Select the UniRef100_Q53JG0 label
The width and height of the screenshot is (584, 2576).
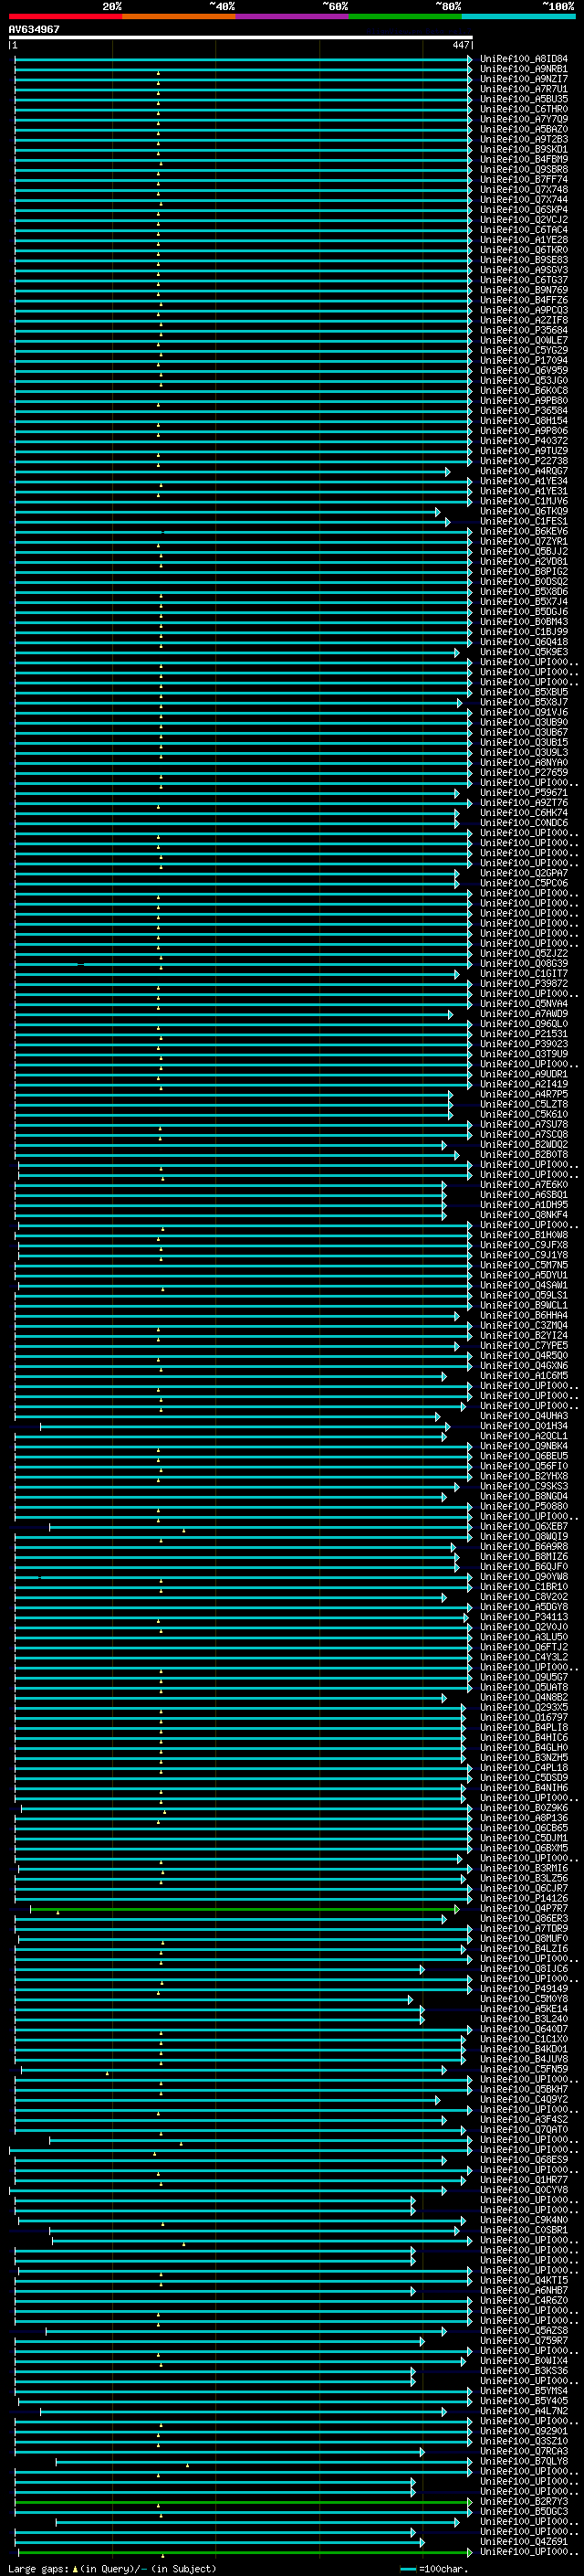click(524, 380)
